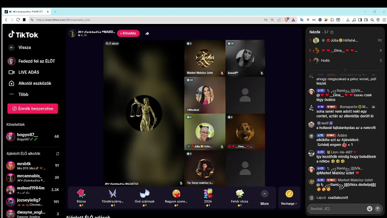Open Lion-He-ART commenter name

point(342,152)
